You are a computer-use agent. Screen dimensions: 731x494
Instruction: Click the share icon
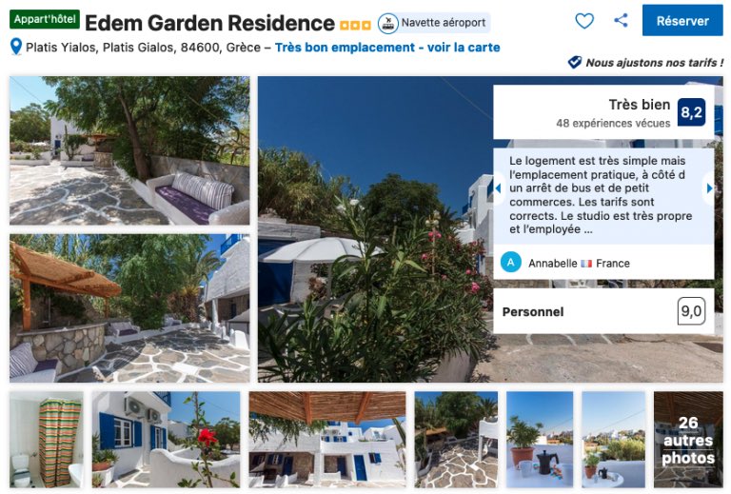coord(621,20)
